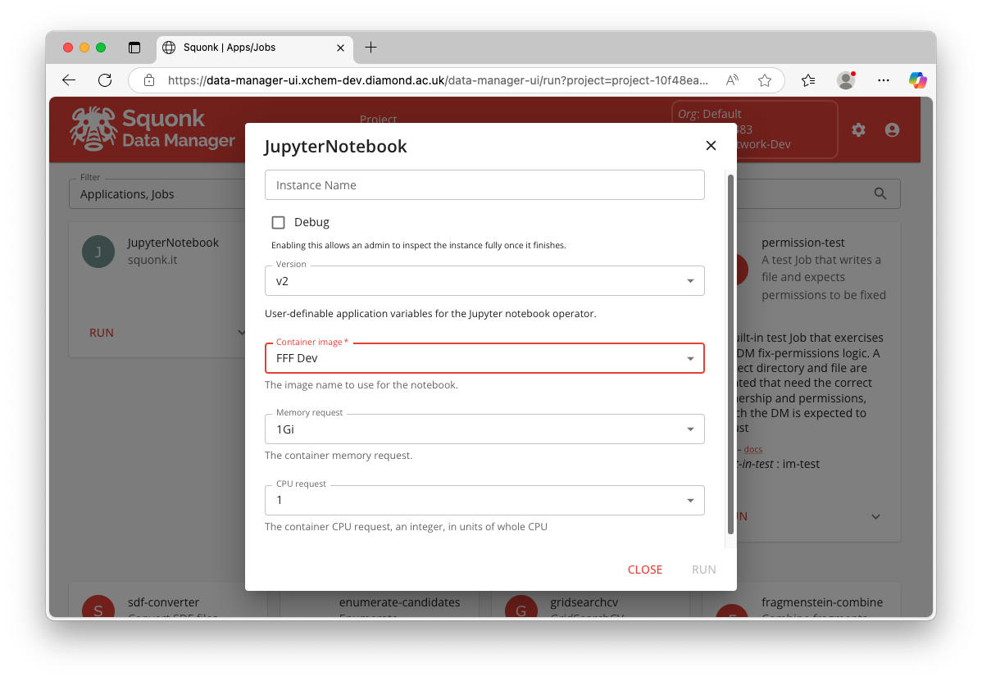Viewport: 982px width, 681px height.
Task: Click the JupyterNotebook dialog title
Action: tap(336, 147)
